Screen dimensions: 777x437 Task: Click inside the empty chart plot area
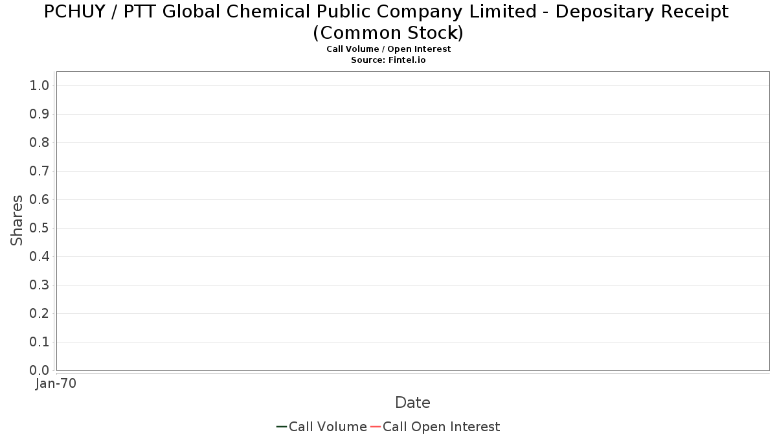412,220
